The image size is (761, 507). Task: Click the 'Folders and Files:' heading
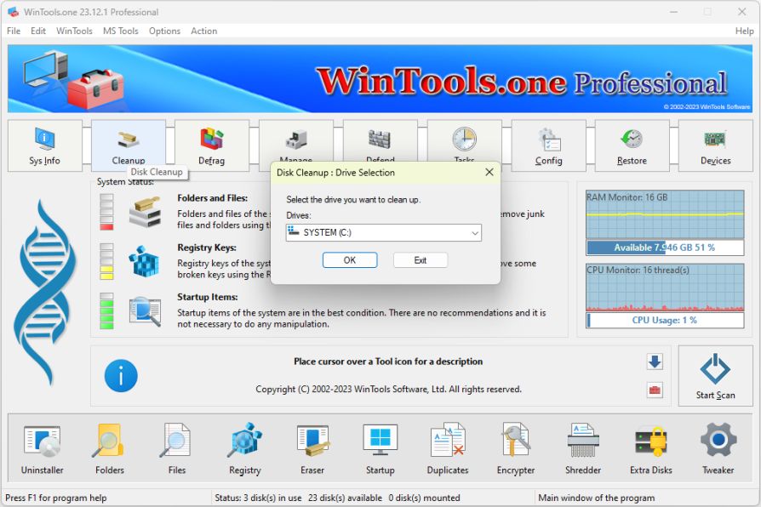click(x=213, y=198)
